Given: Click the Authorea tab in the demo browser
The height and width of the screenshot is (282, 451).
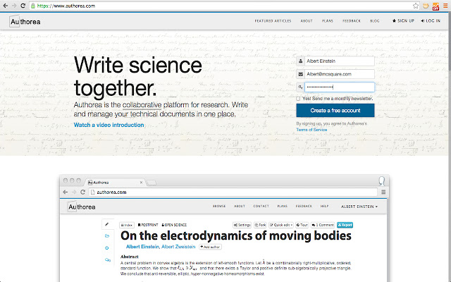Looking at the screenshot, I should point(115,183).
